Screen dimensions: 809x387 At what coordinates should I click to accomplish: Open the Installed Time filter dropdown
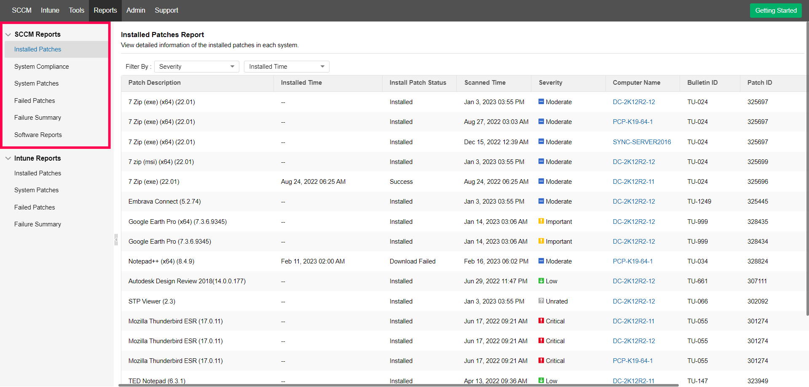tap(287, 67)
